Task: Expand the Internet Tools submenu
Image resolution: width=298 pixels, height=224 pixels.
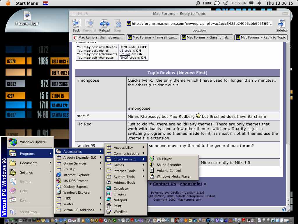Action: [126, 171]
